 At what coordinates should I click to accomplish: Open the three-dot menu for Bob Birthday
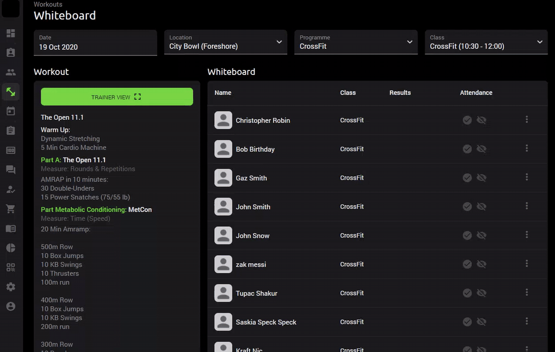pos(527,149)
